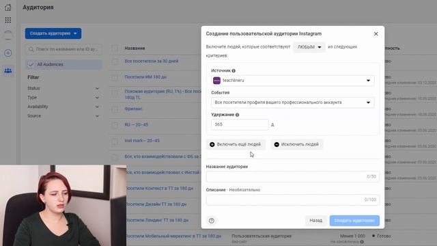Open the Источник teachlineru dropdown
Screen dimensions: 437x246
pyautogui.click(x=293, y=81)
